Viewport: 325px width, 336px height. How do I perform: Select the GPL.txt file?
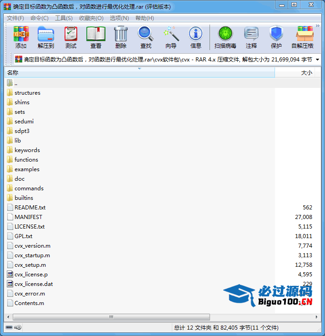point(23,236)
